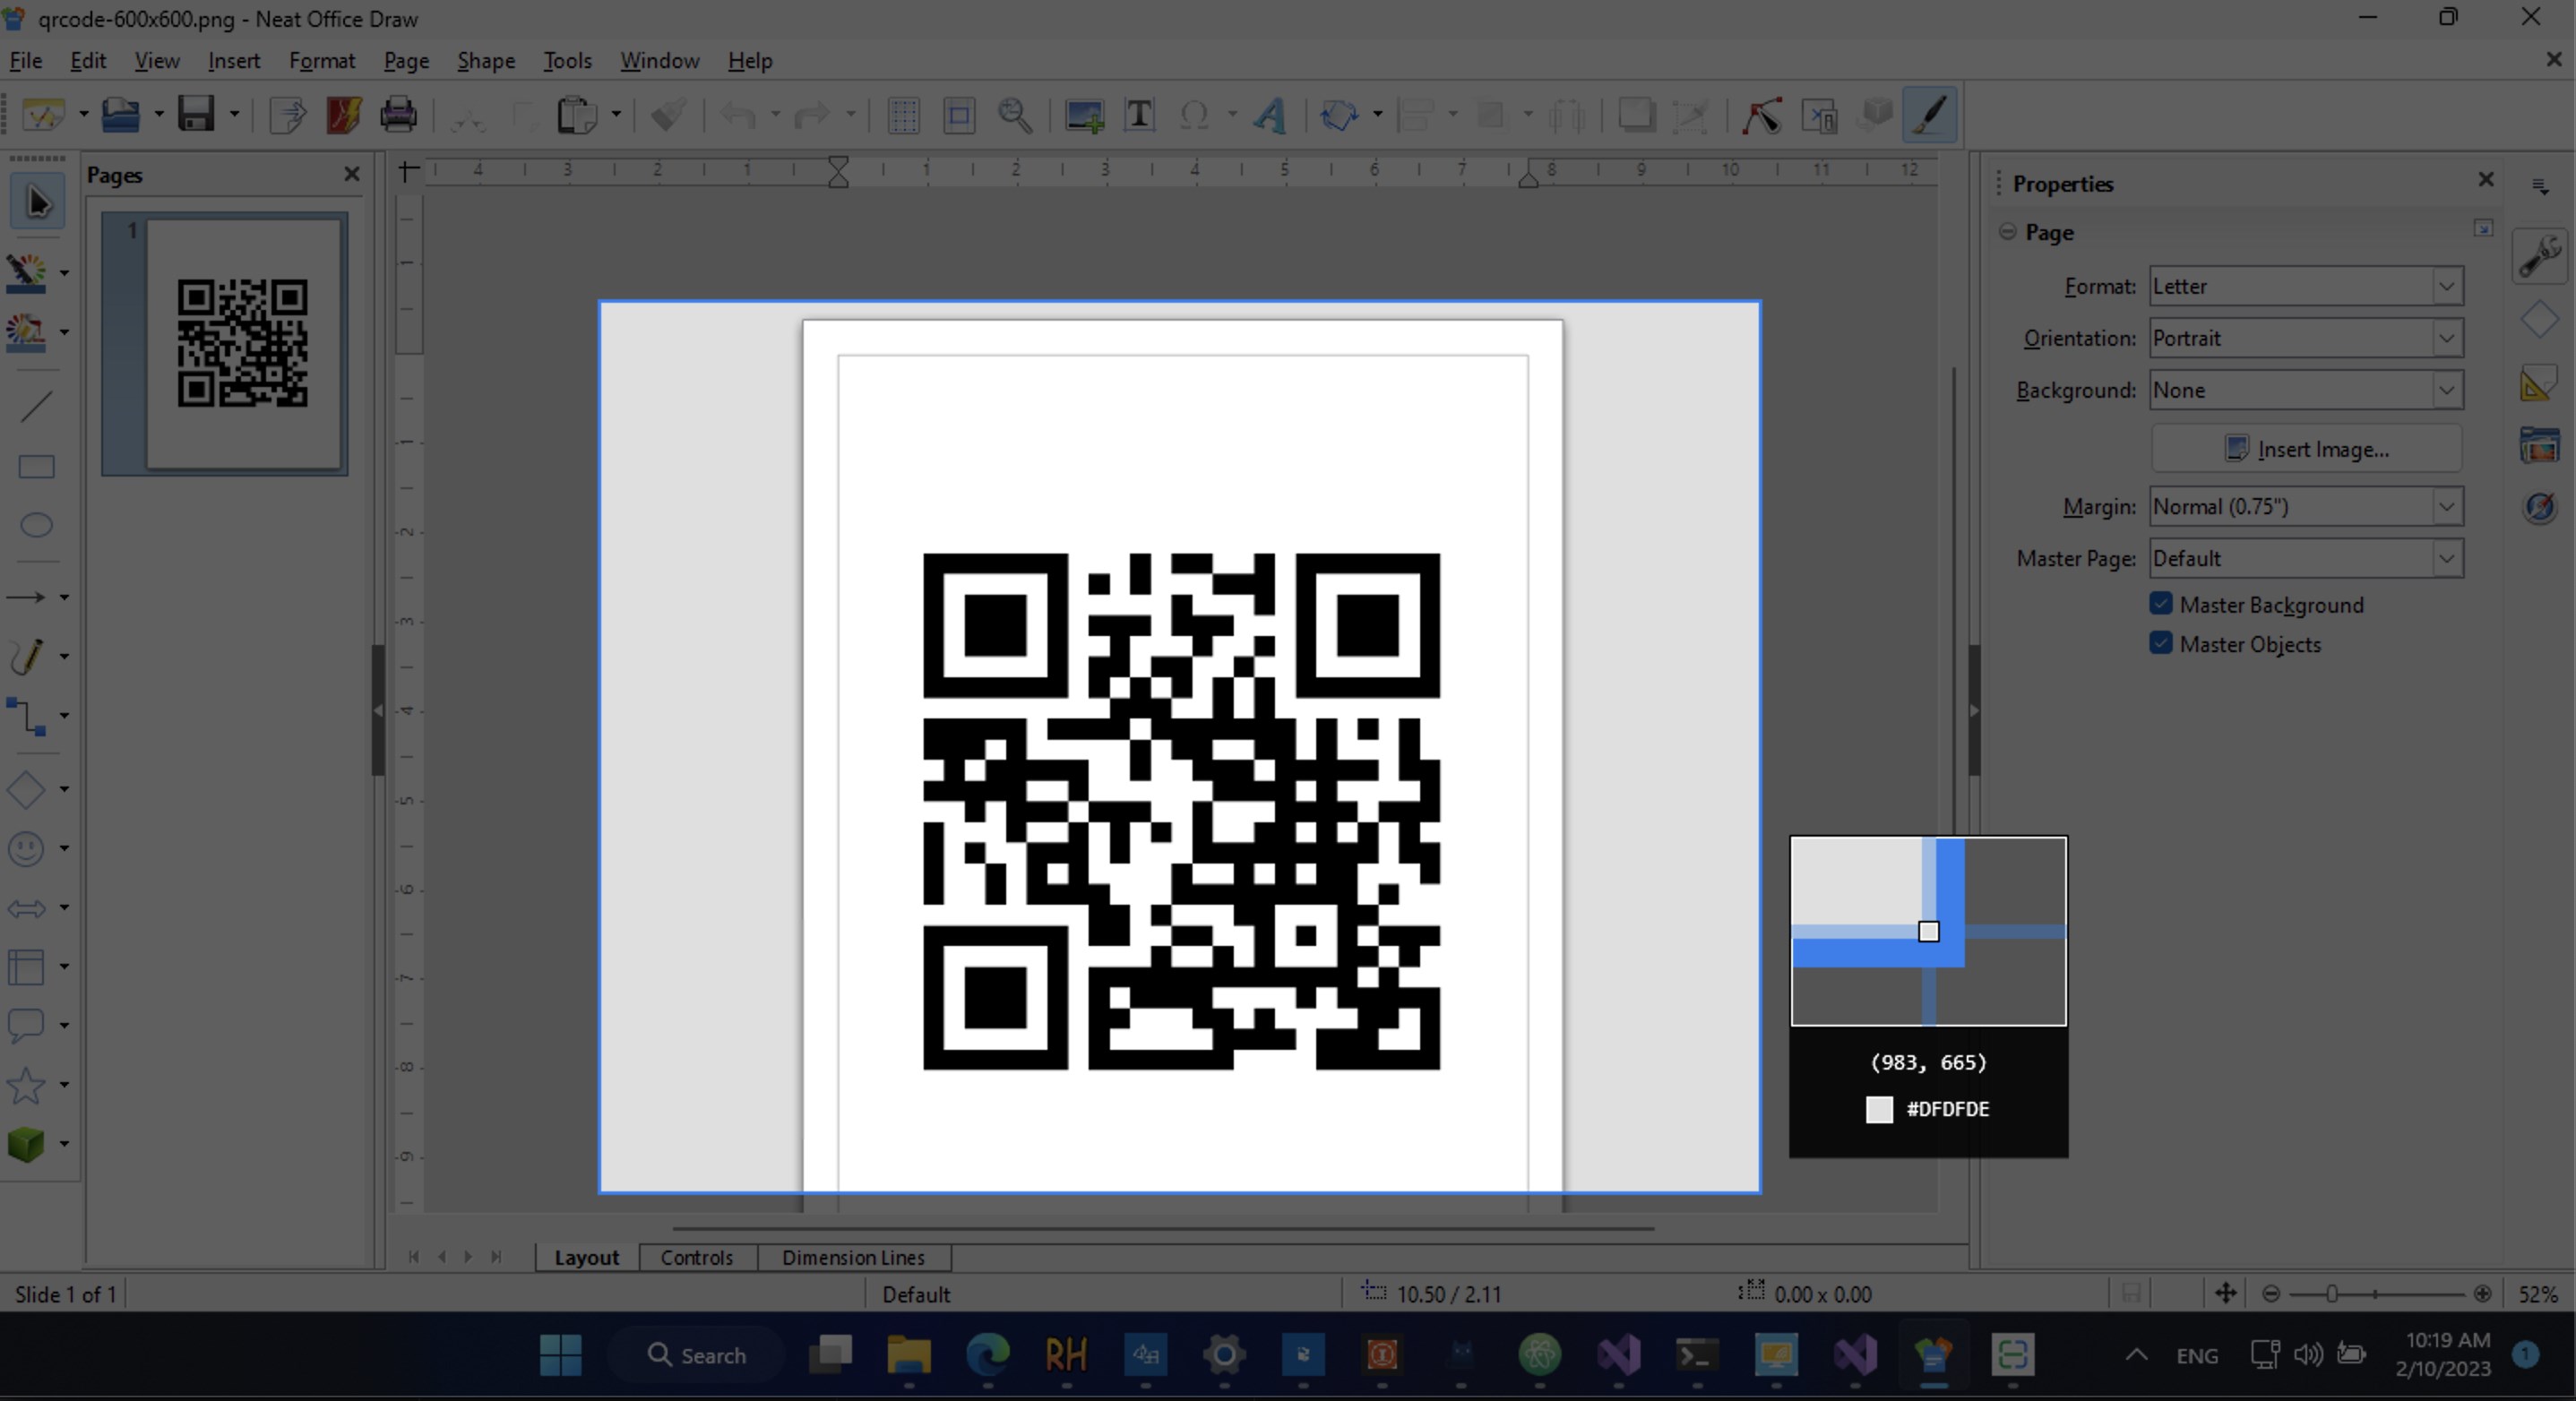Select the Rectangle drawing tool
The image size is (2576, 1401).
pyautogui.click(x=36, y=467)
